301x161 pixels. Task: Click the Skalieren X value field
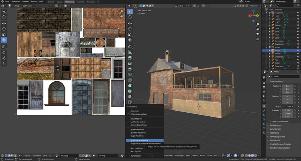point(287,110)
